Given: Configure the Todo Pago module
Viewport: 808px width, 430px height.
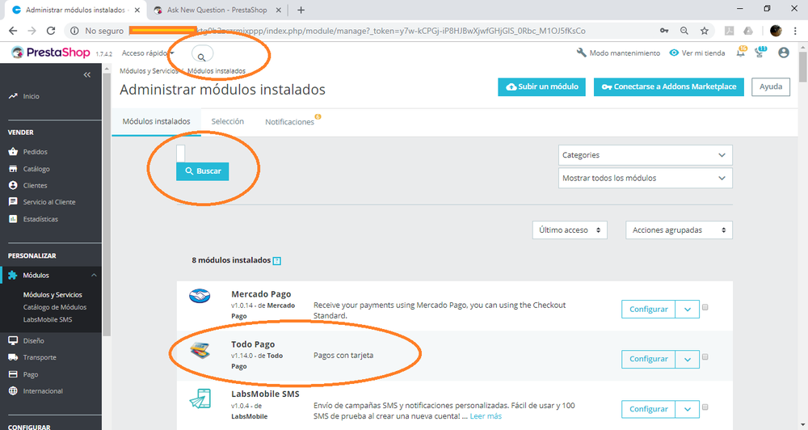Looking at the screenshot, I should click(x=648, y=359).
